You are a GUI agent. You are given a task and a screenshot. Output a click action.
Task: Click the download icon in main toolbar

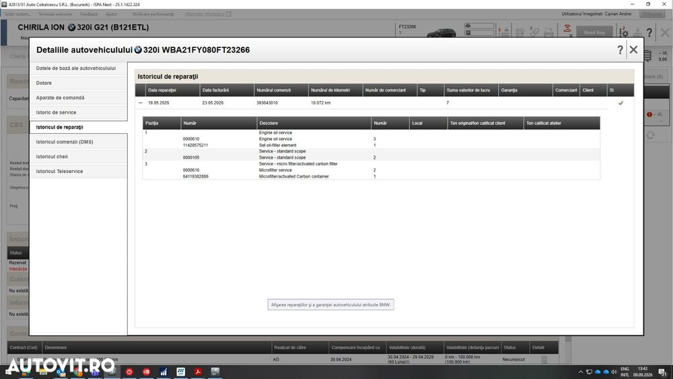[638, 32]
